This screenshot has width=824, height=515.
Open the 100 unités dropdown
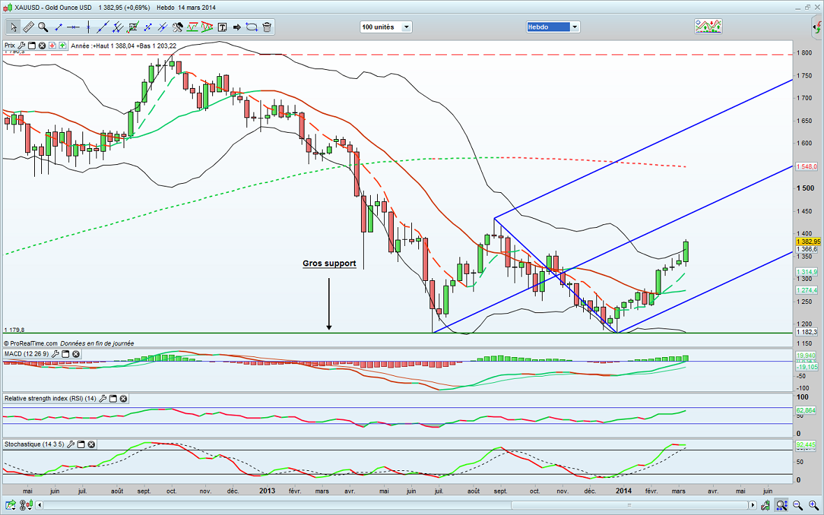pos(386,27)
